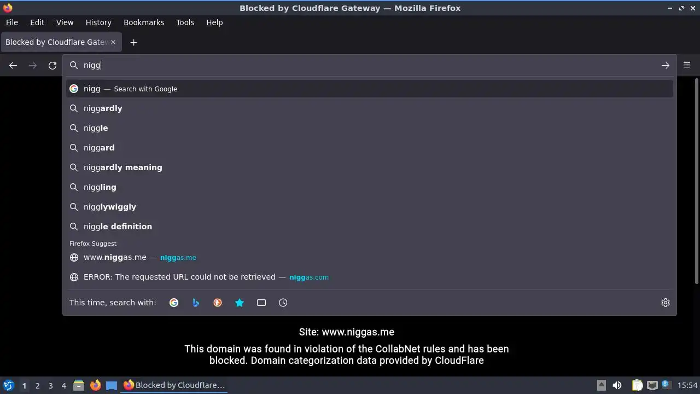The height and width of the screenshot is (394, 700).
Task: Open the clipboard manager tray icon
Action: tap(638, 385)
